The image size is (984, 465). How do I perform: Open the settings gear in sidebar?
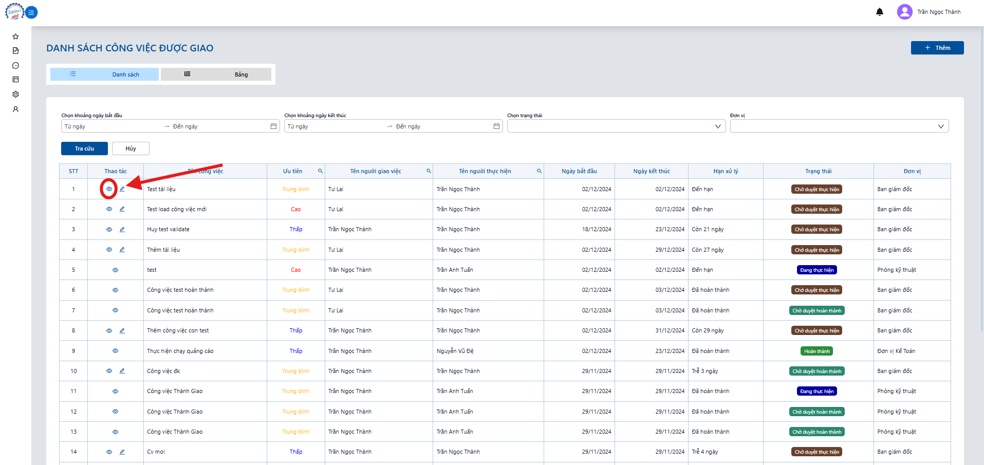tap(15, 94)
